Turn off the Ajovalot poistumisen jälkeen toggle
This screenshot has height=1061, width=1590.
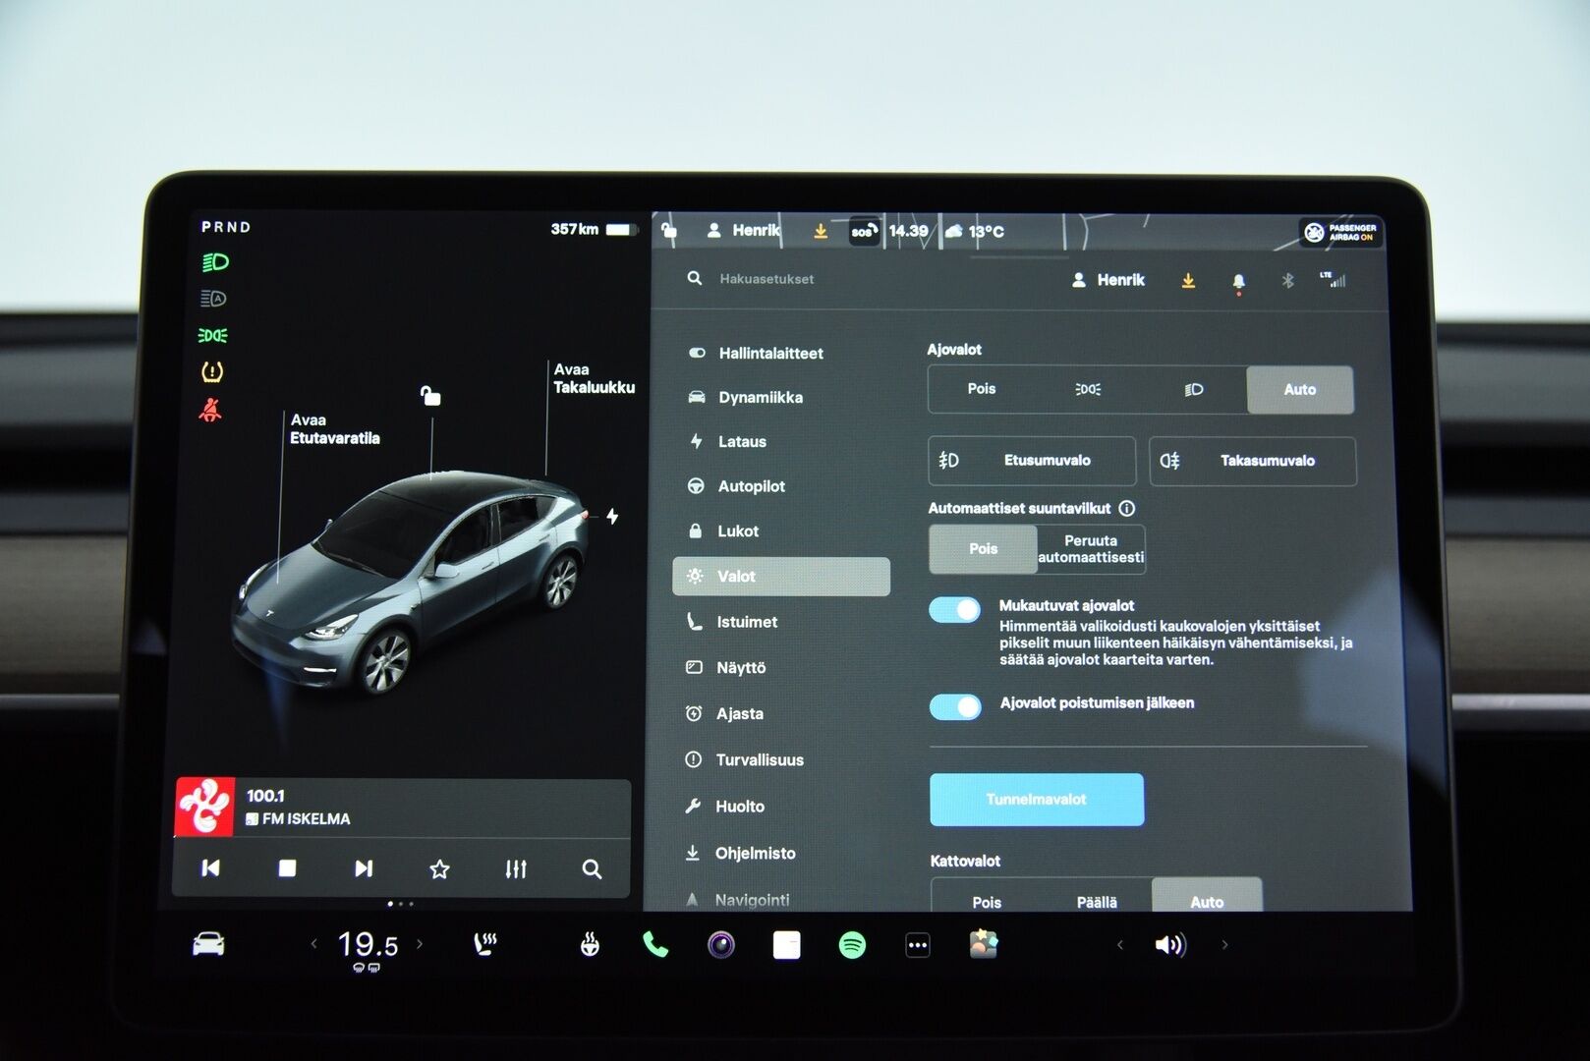coord(954,706)
